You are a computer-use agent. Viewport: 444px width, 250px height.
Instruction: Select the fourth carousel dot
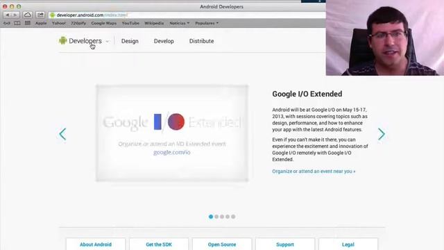tap(228, 217)
